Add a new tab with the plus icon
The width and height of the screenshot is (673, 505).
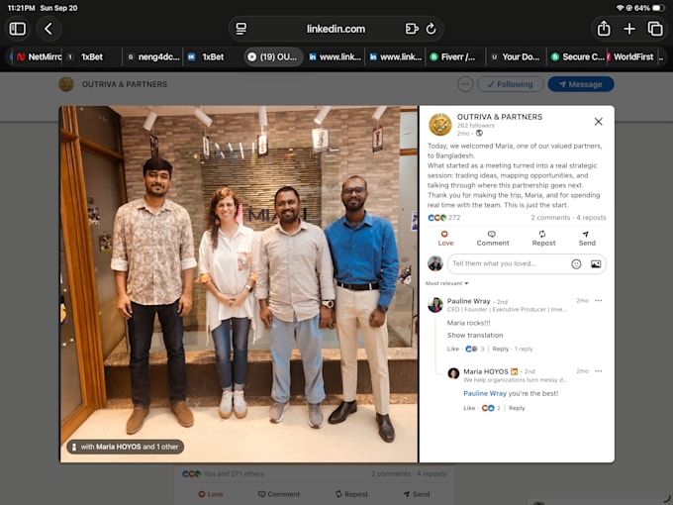629,29
